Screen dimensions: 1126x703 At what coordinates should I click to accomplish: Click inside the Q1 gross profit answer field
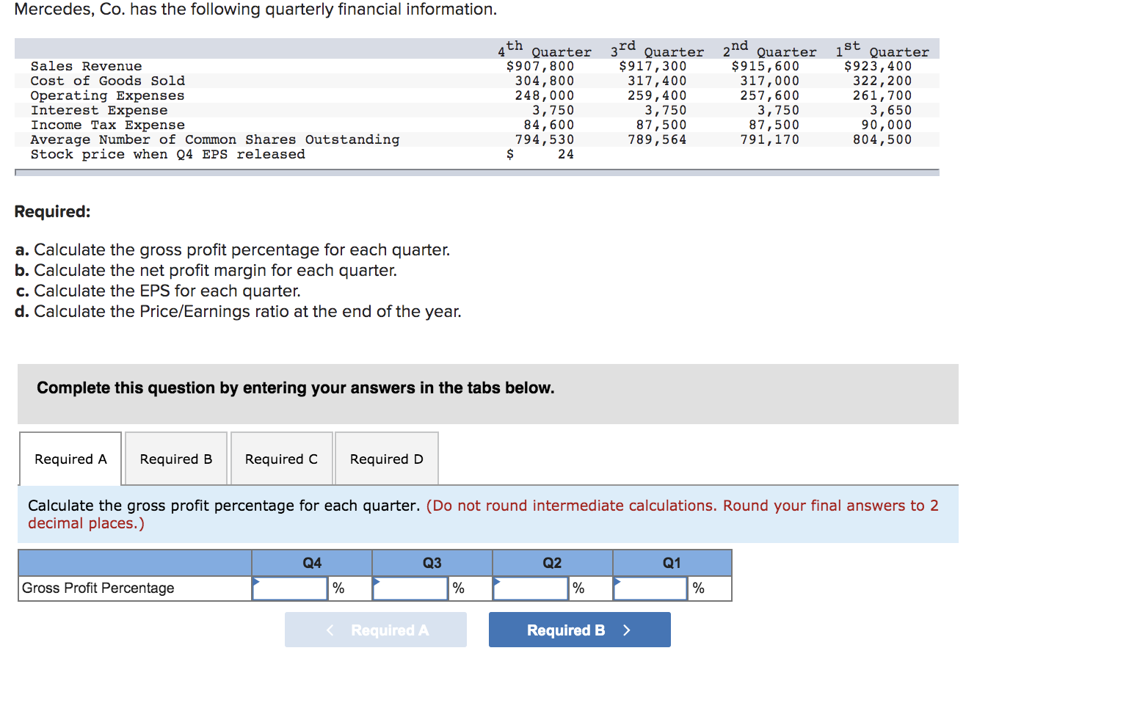[x=652, y=588]
